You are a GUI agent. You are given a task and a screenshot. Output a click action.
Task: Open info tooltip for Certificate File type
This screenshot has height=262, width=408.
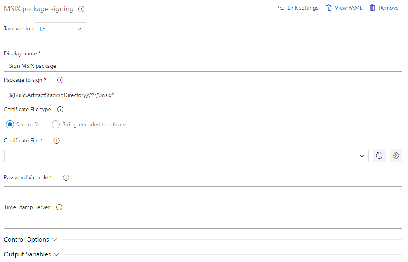click(x=61, y=109)
